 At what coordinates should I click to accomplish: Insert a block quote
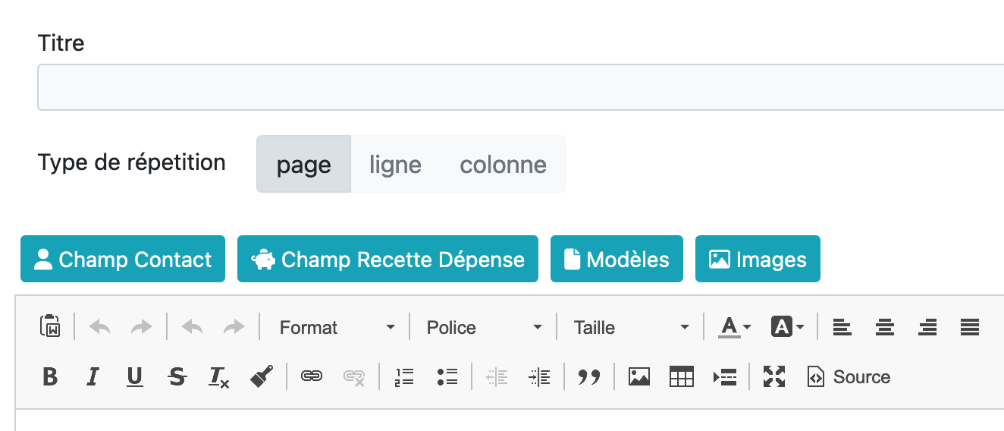pos(588,376)
